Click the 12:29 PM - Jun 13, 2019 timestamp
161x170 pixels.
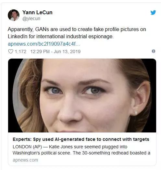[56, 51]
